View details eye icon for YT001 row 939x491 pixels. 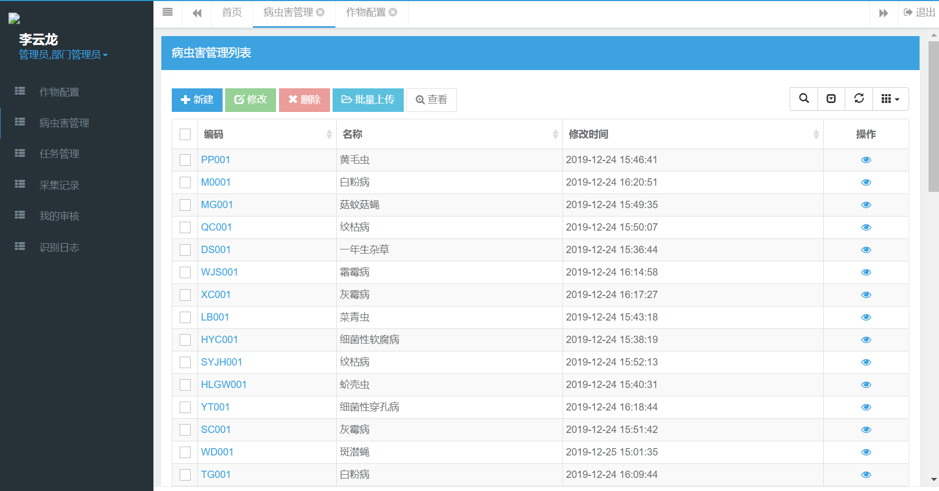(866, 407)
